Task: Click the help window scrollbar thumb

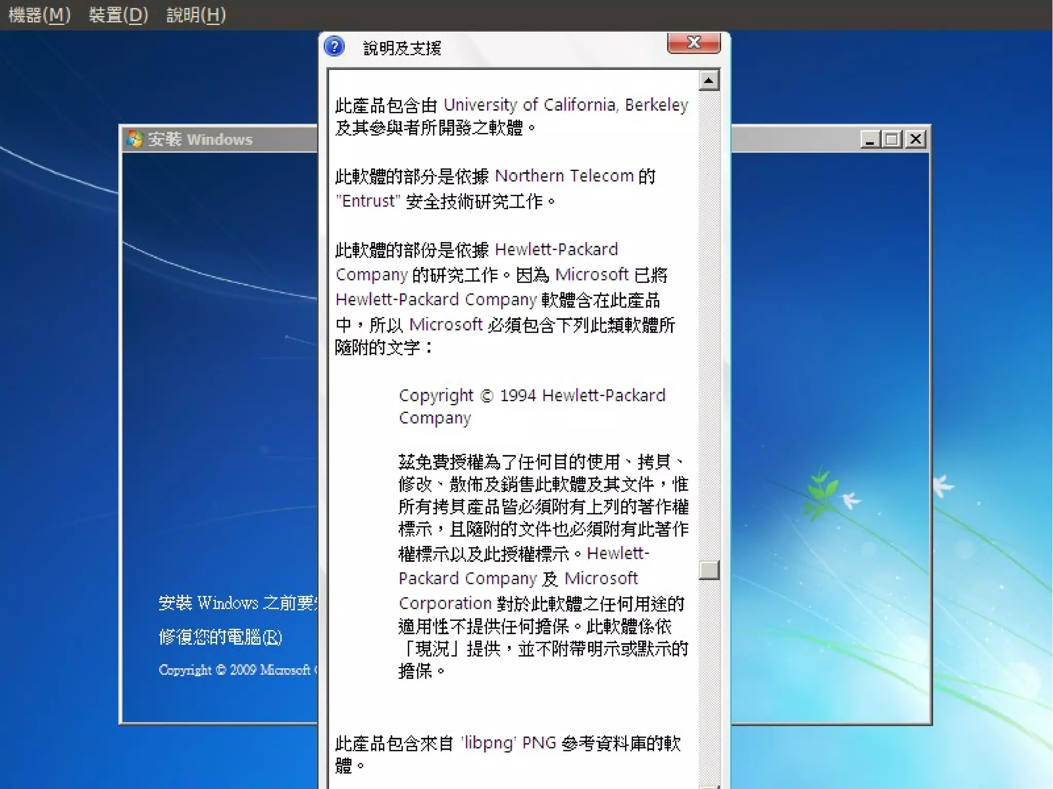Action: tap(709, 570)
